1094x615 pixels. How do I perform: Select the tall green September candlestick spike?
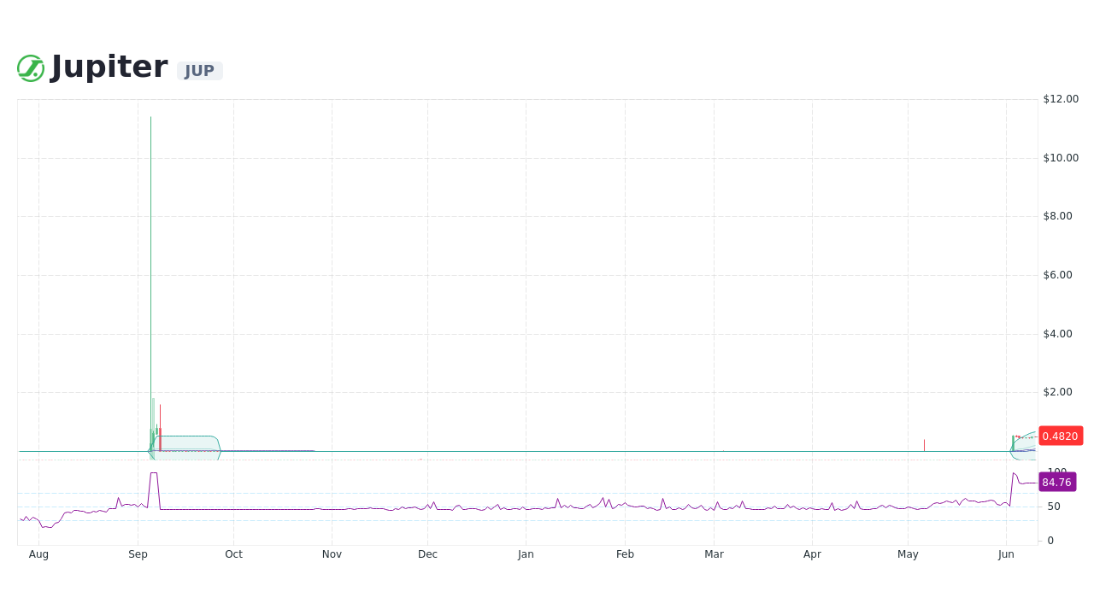click(150, 256)
